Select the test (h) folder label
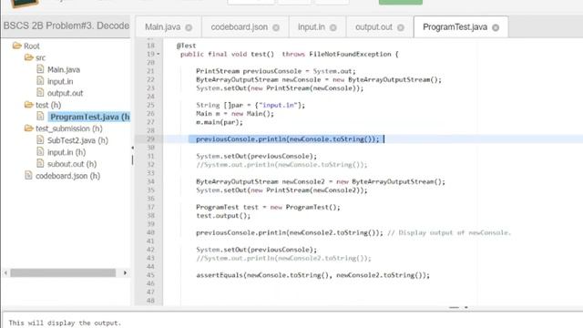 click(48, 105)
